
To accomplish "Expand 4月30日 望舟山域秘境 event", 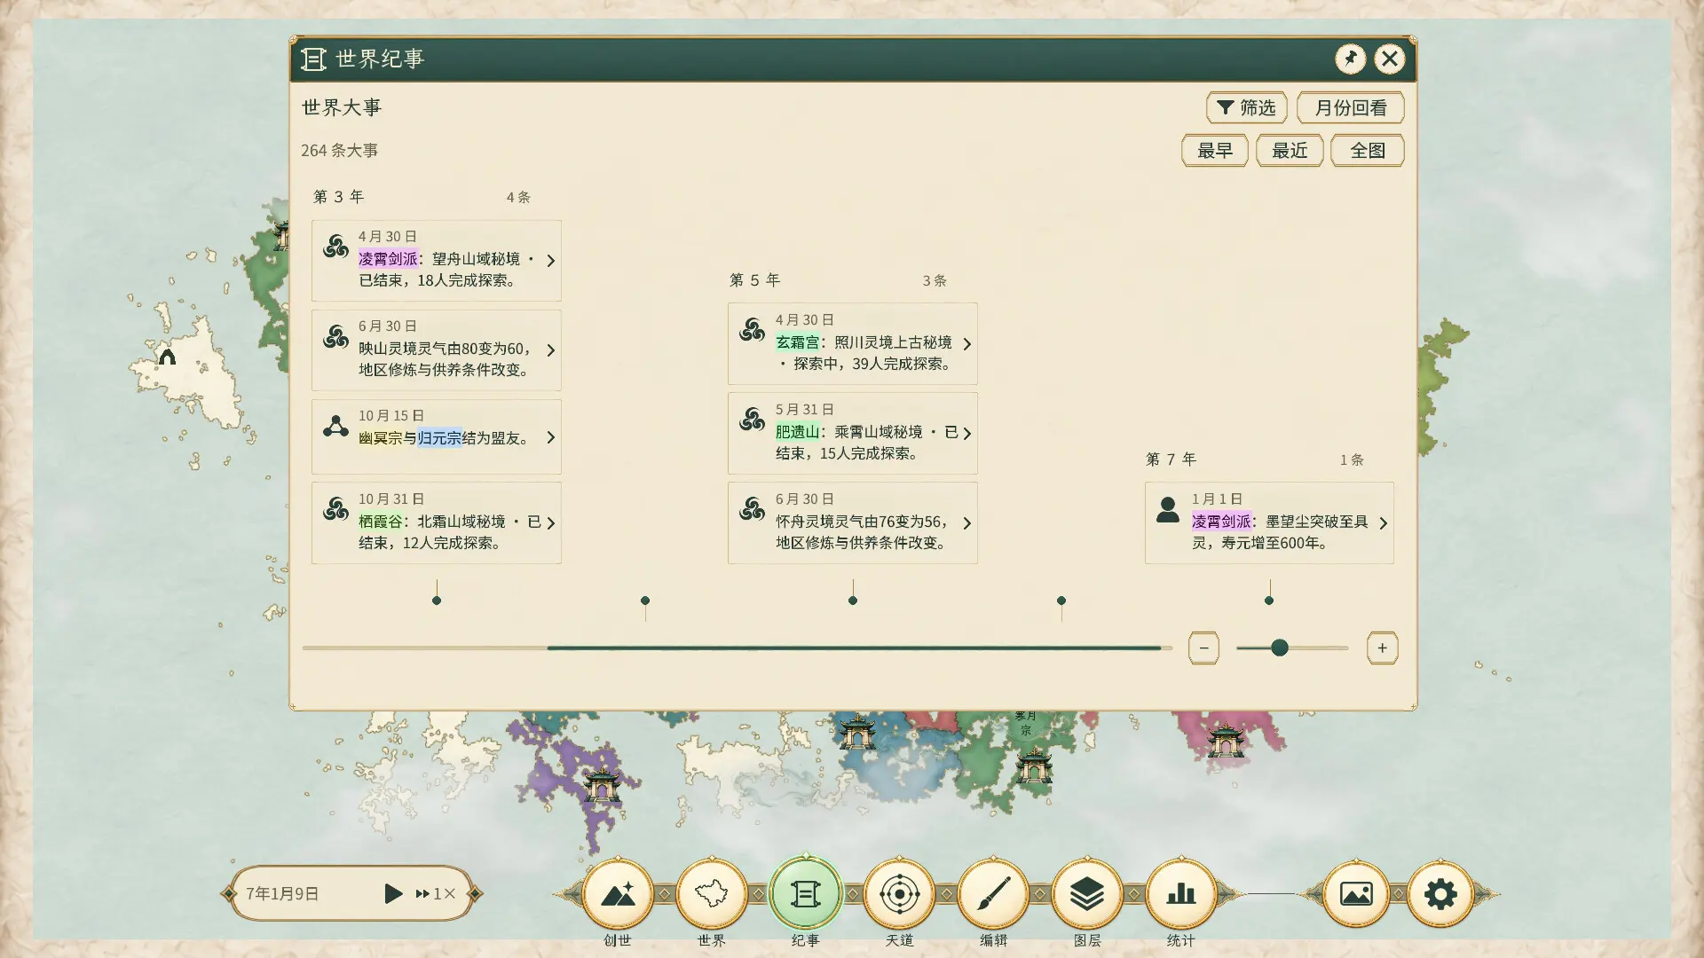I will coord(436,260).
